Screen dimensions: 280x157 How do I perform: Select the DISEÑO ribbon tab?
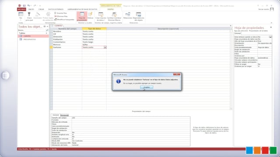(x=111, y=9)
